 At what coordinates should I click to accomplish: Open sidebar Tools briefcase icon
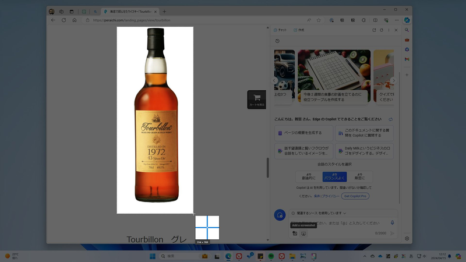[x=407, y=40]
